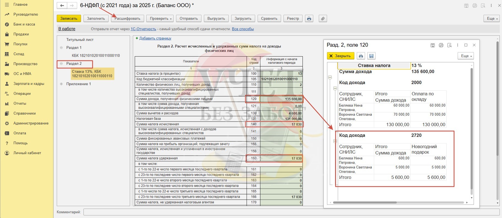
Task: Collapse the Раздел 1 tree node
Action: (x=61, y=48)
